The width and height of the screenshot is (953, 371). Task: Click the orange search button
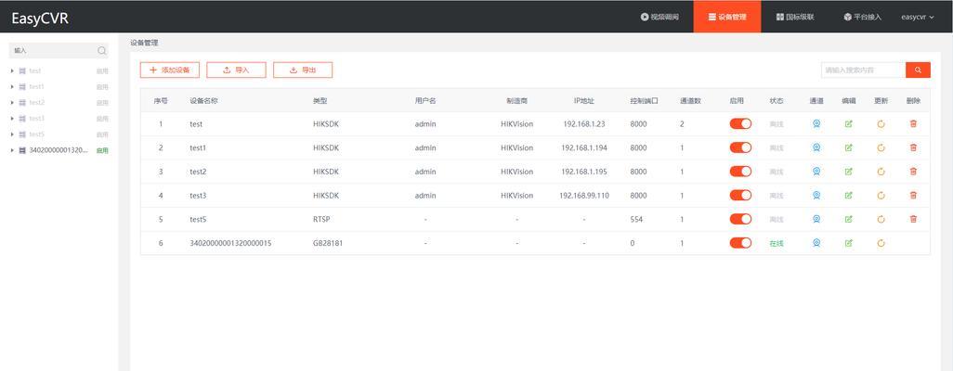pyautogui.click(x=918, y=70)
